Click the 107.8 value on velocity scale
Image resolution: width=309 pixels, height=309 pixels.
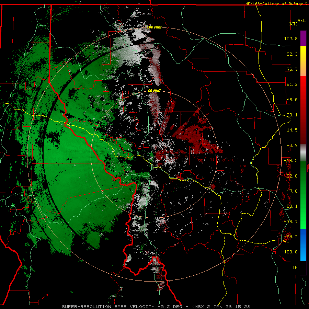tap(291, 38)
